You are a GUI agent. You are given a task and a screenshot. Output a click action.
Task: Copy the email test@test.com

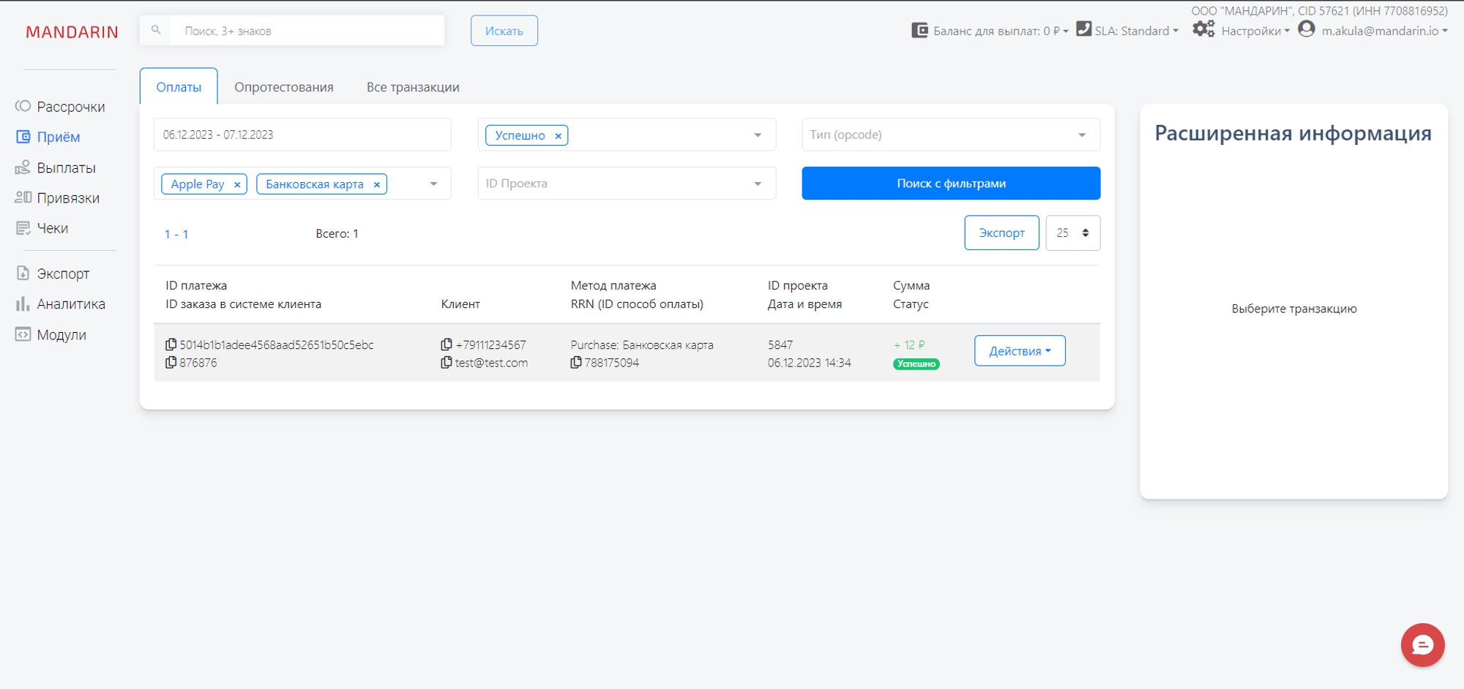(446, 363)
